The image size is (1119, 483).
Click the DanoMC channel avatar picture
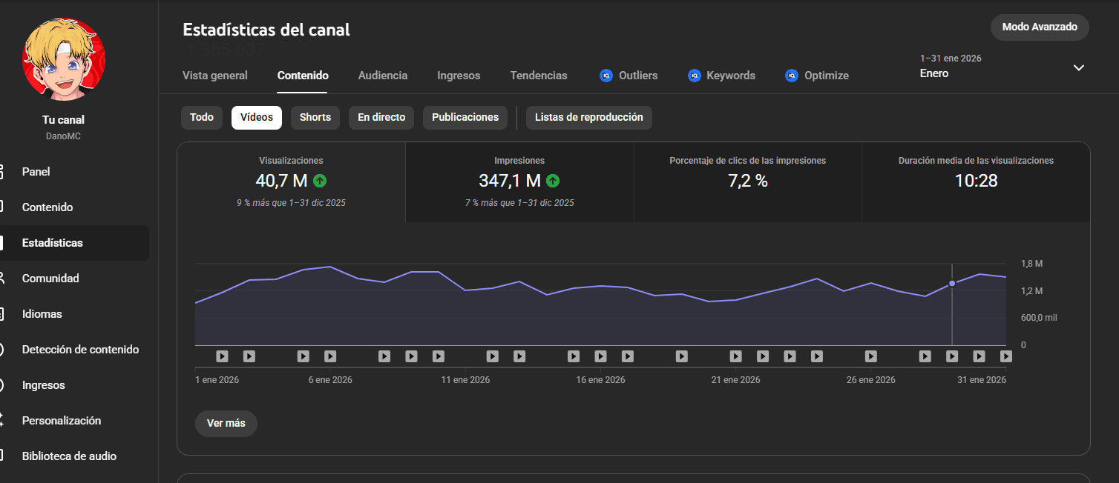(x=64, y=60)
